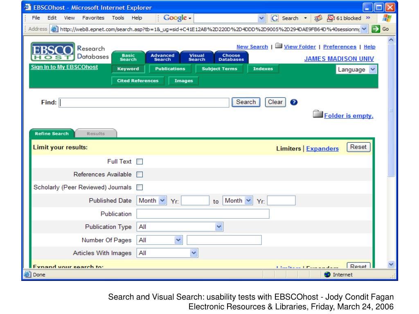
Task: Click the Help link at top right
Action: [x=369, y=47]
